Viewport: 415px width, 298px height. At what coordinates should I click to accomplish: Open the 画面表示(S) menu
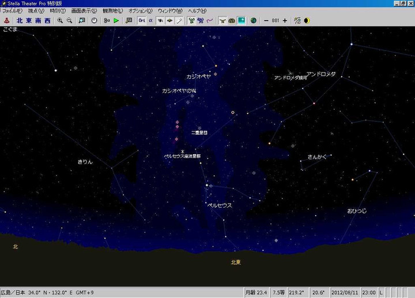point(84,11)
